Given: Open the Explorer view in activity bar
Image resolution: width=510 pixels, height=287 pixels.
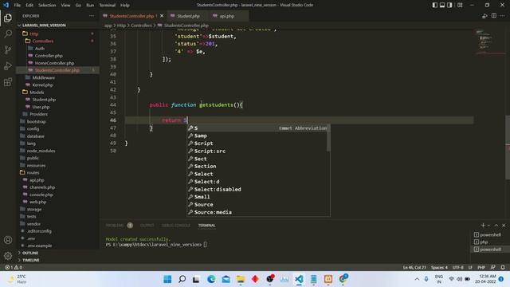Looking at the screenshot, I should (x=8, y=18).
